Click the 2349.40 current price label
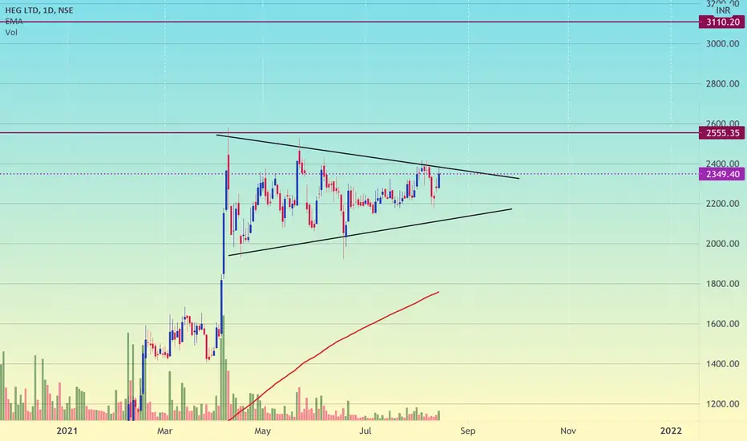Screen dimensions: 747x441 (x=721, y=174)
